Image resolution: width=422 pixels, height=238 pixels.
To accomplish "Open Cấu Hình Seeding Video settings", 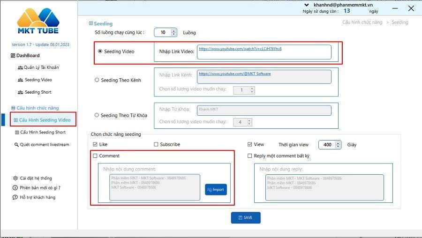I will [43, 119].
